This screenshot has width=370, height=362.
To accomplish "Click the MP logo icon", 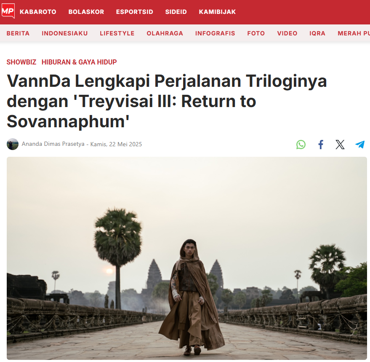I will click(8, 11).
